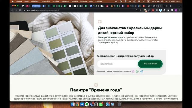The width and height of the screenshot is (192, 108).
Task: Open the Chrome side panel
Action: pyautogui.click(x=172, y=10)
